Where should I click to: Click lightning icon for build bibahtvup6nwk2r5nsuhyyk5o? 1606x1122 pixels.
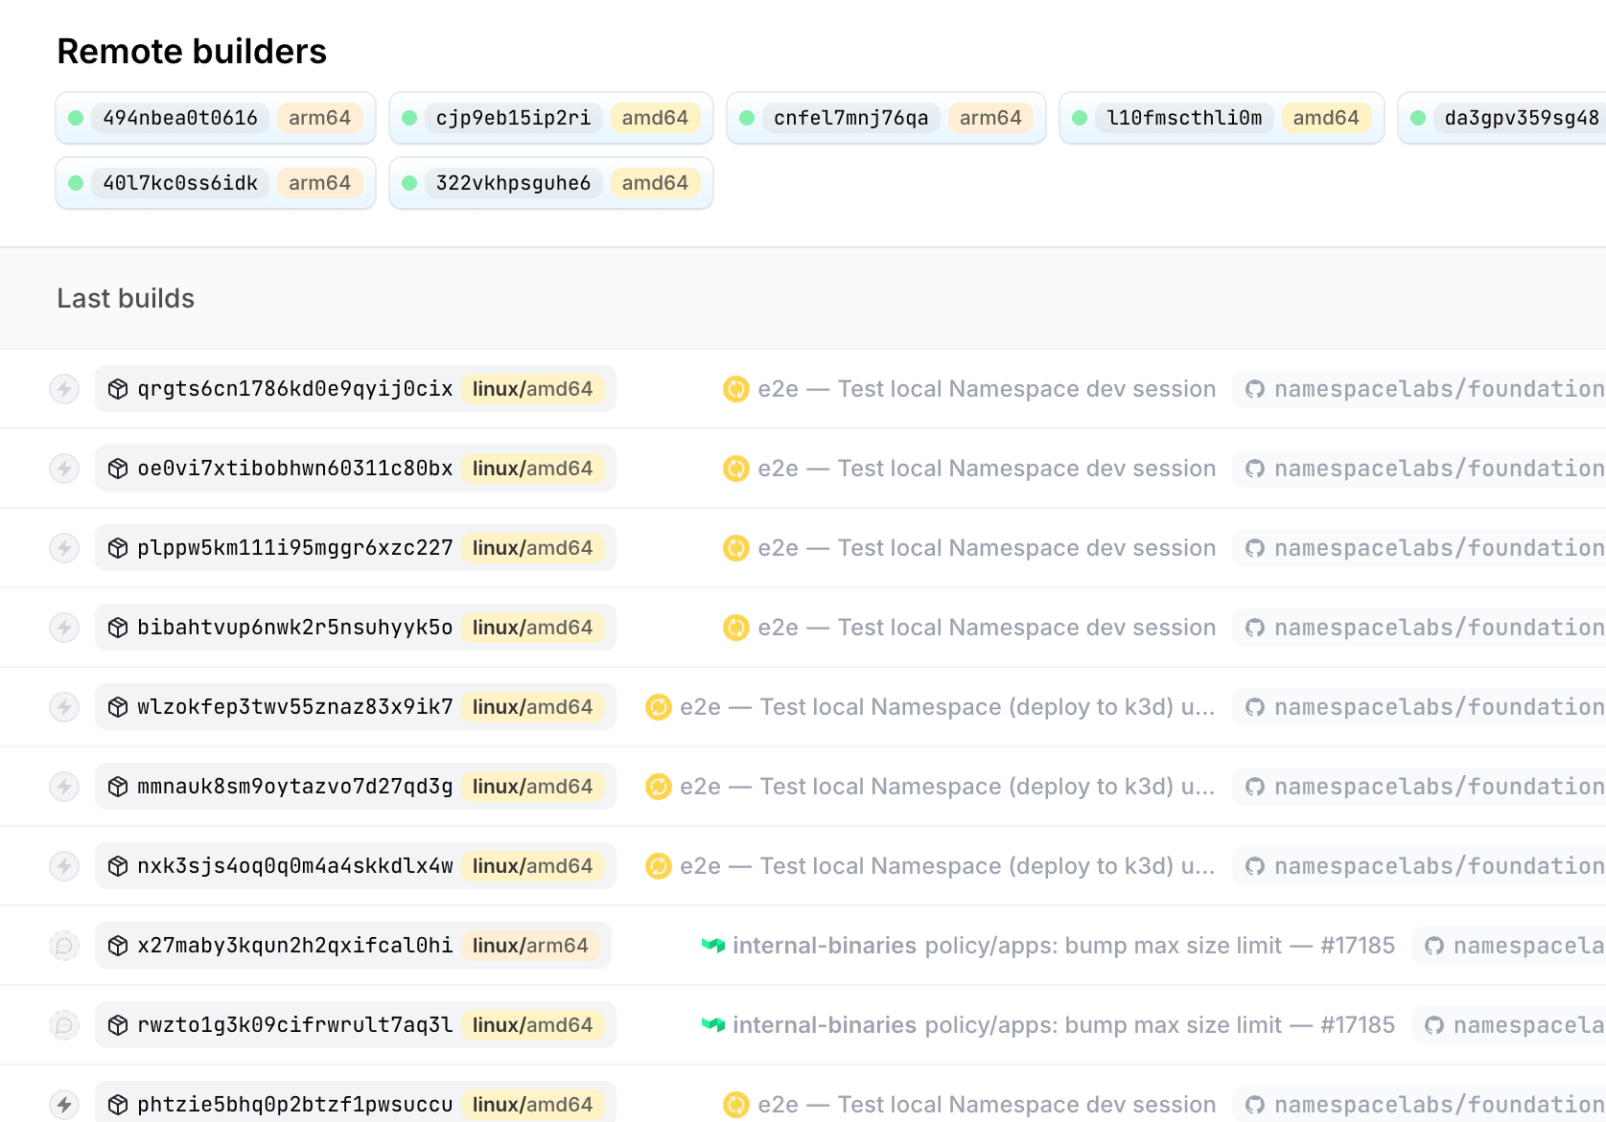[64, 628]
